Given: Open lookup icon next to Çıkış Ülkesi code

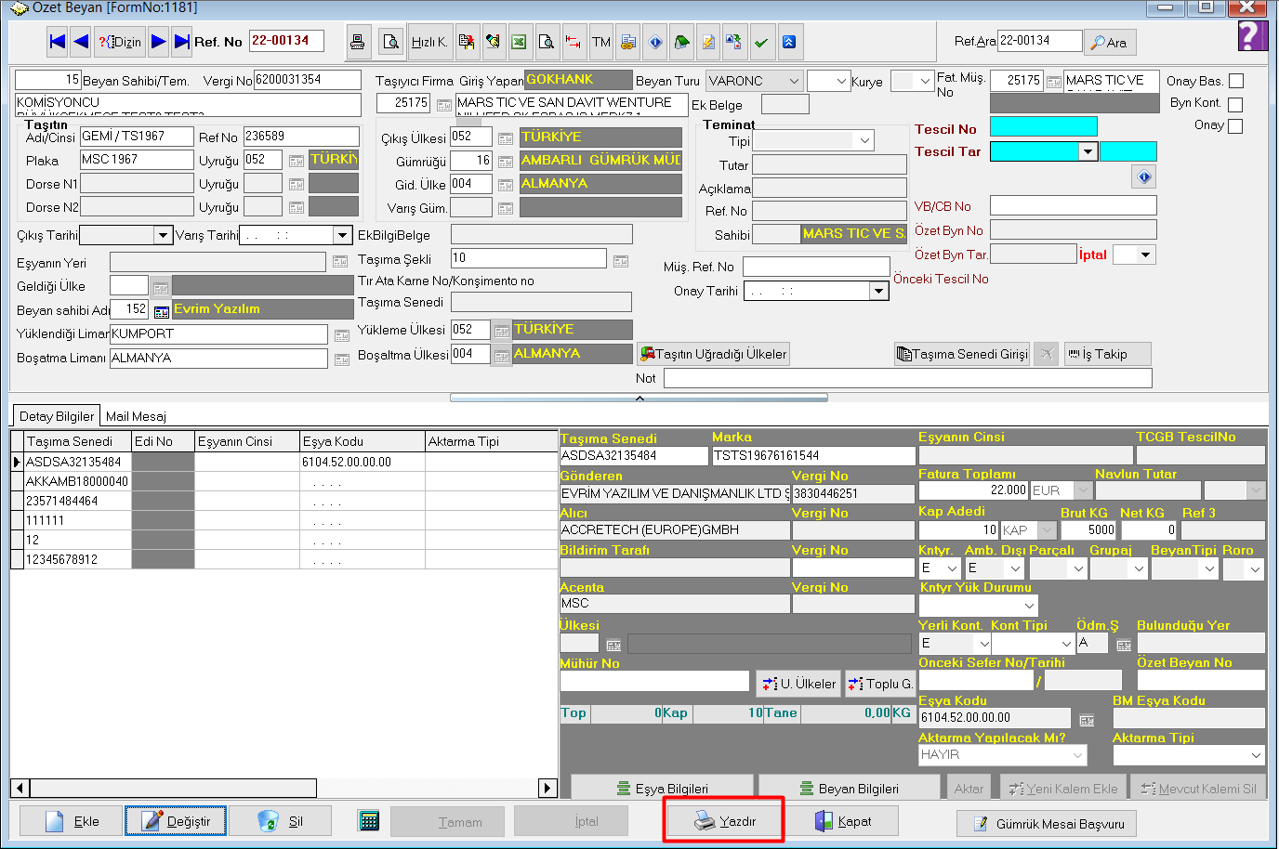Looking at the screenshot, I should (506, 138).
